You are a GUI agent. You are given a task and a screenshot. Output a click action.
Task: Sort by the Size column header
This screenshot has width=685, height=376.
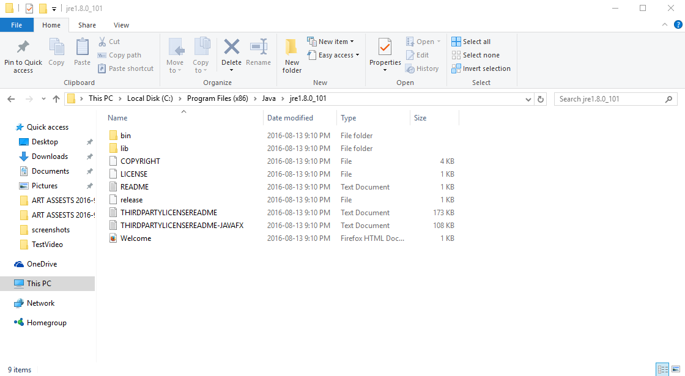(x=420, y=118)
